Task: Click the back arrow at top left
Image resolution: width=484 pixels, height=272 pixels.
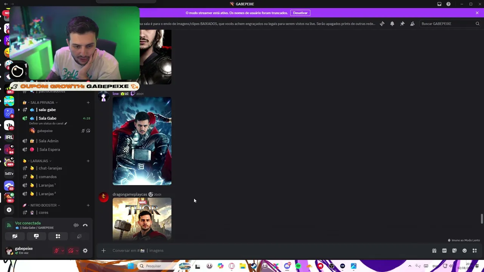Action: coord(6,4)
